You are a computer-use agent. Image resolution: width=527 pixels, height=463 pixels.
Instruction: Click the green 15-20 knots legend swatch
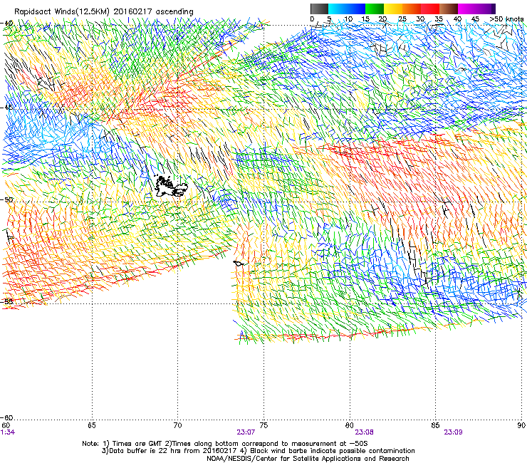375,9
